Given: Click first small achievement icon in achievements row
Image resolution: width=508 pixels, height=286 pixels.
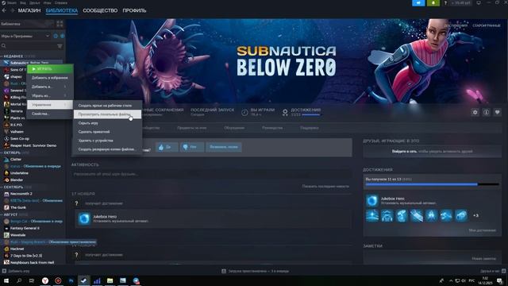Looking at the screenshot, I should pyautogui.click(x=372, y=215).
